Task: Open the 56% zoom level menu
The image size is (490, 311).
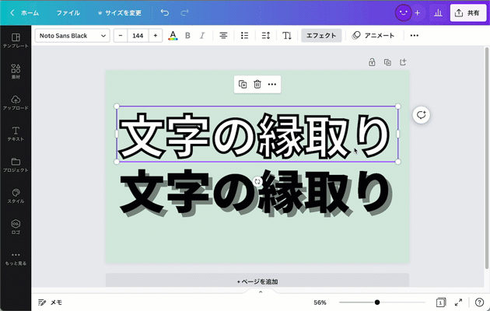Action: [320, 302]
